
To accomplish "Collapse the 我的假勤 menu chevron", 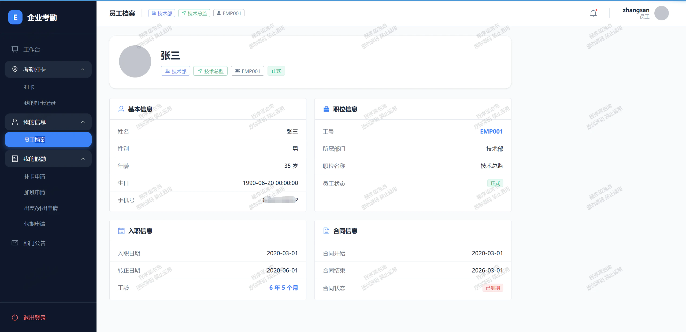I will [x=83, y=159].
